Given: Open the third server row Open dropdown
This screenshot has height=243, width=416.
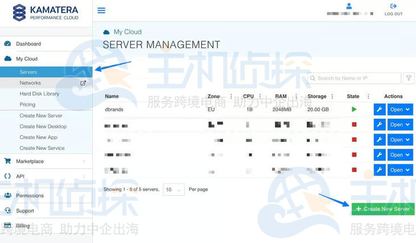Looking at the screenshot, I should pos(400,140).
